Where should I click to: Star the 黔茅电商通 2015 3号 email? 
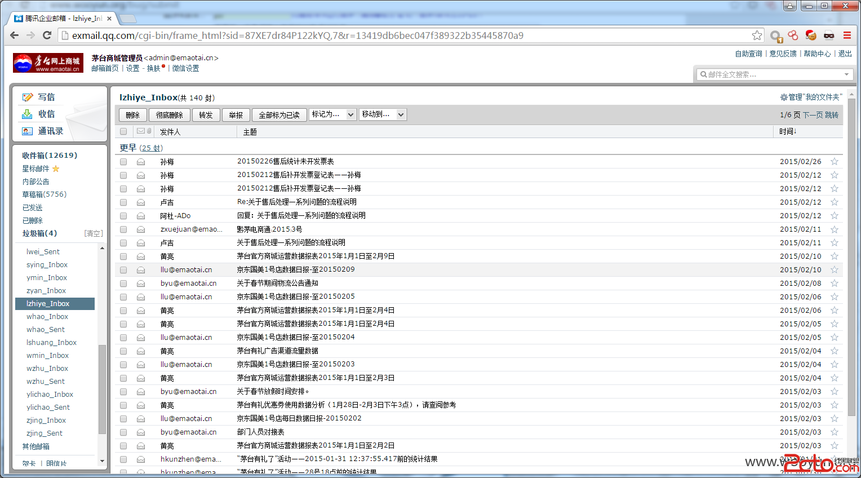[835, 229]
